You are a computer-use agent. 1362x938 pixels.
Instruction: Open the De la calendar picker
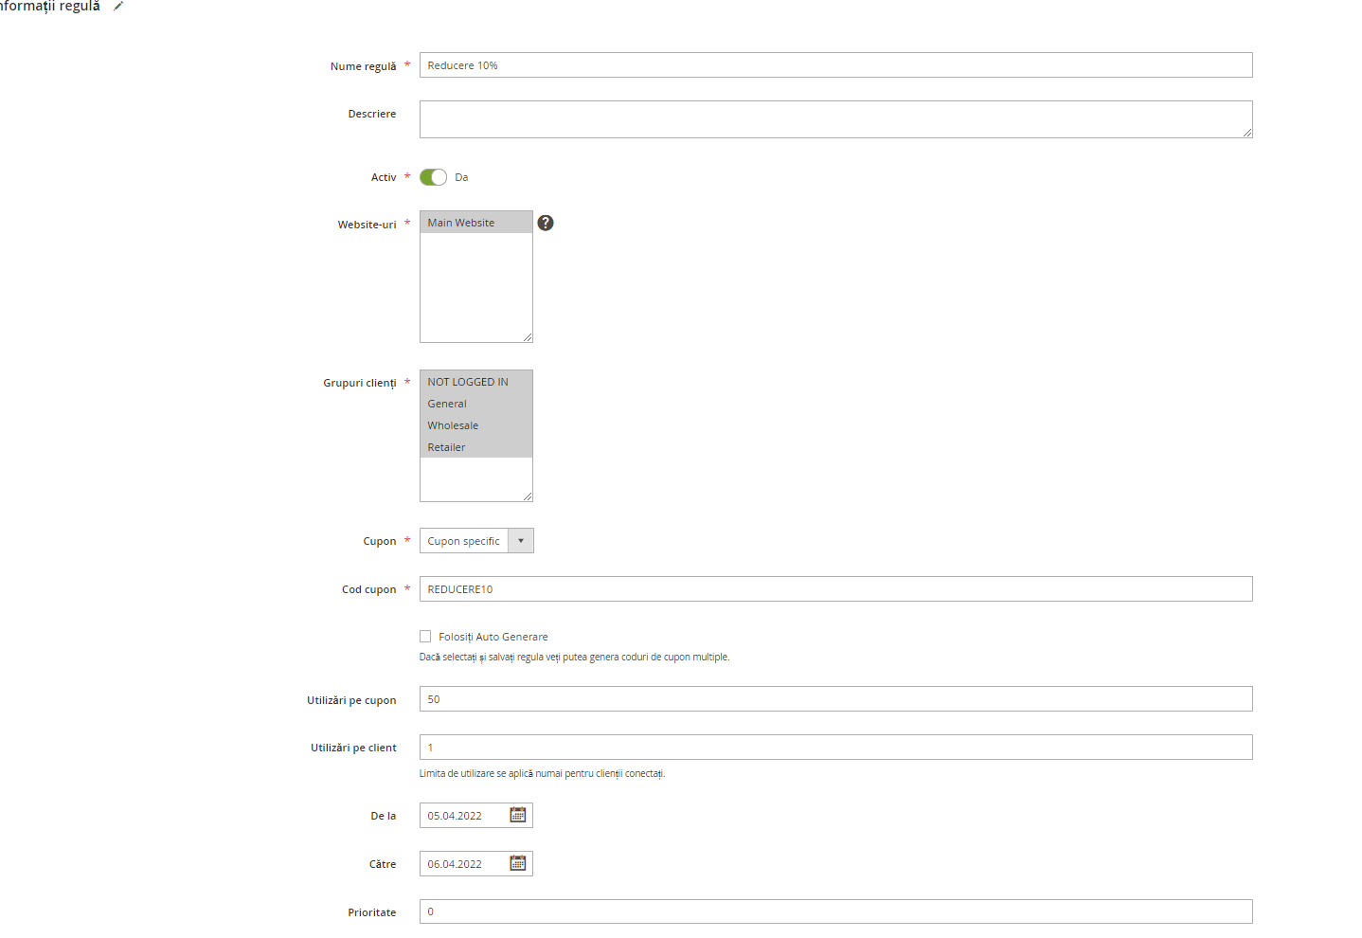(518, 815)
